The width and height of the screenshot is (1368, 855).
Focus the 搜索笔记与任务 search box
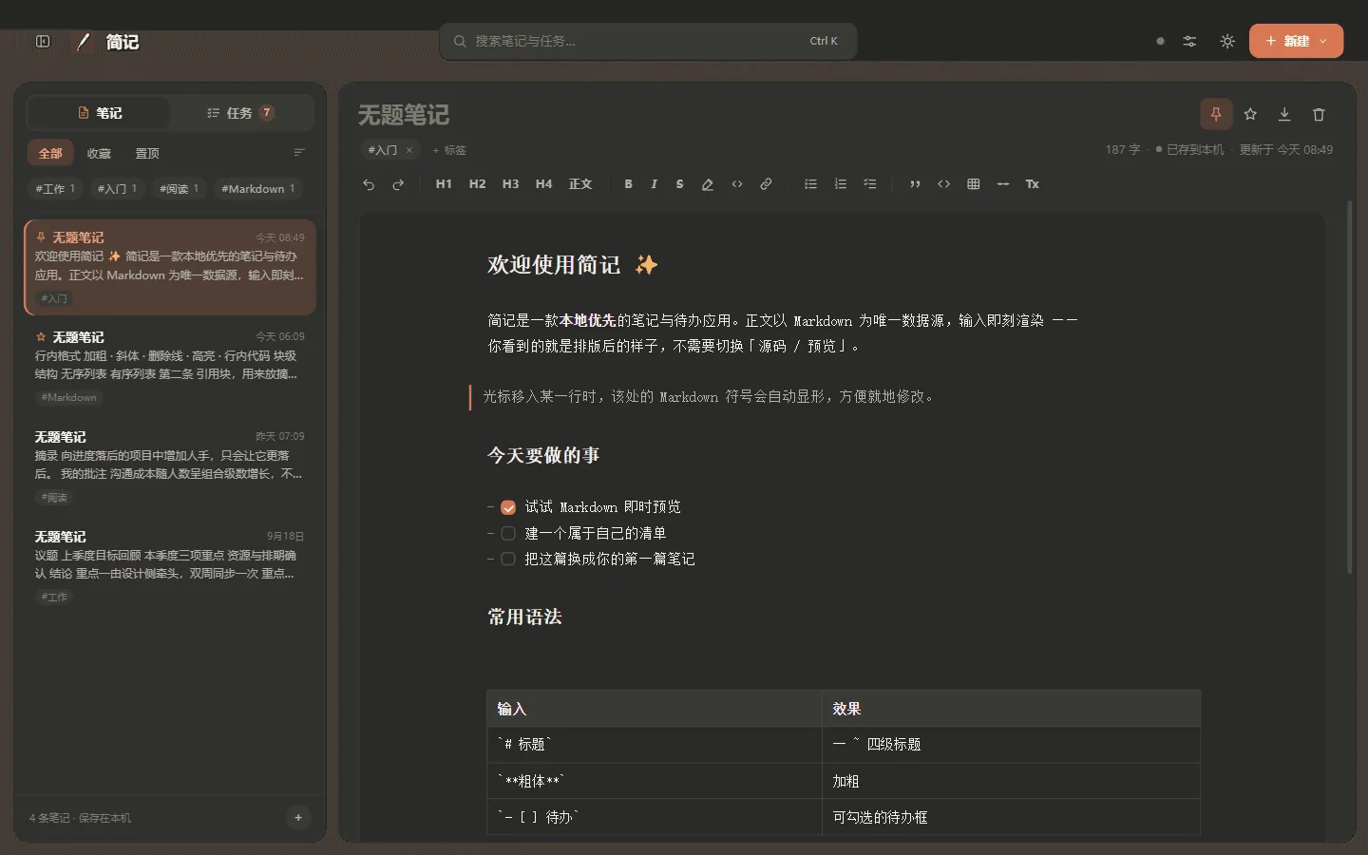coord(648,41)
